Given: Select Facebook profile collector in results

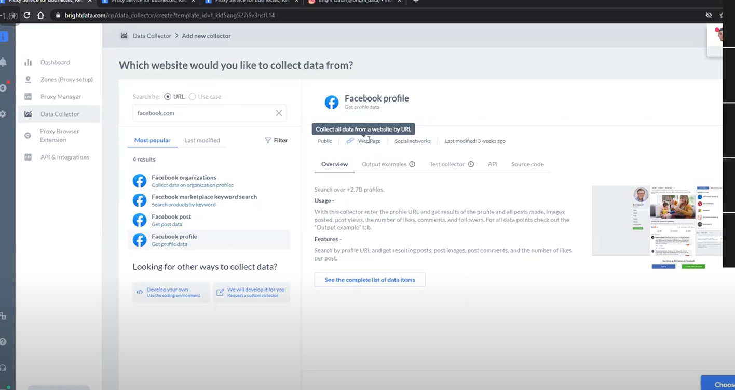Looking at the screenshot, I should tap(209, 240).
